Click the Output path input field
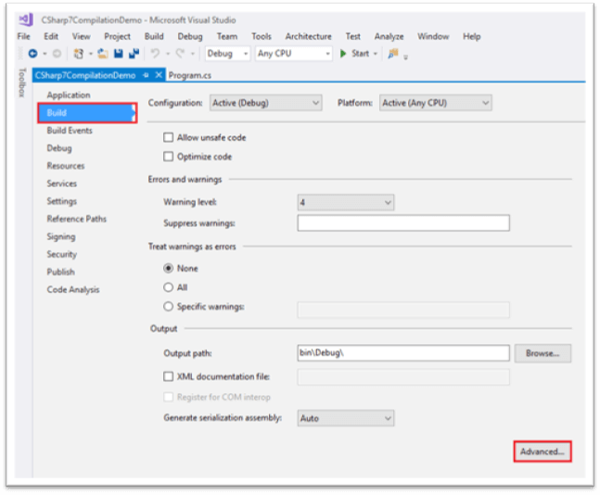Screen dimensions: 600x495 (x=403, y=352)
